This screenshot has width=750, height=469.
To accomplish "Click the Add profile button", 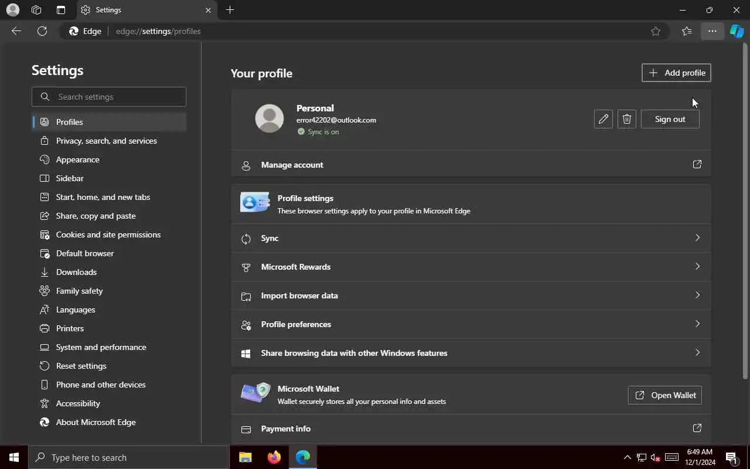I will [676, 73].
